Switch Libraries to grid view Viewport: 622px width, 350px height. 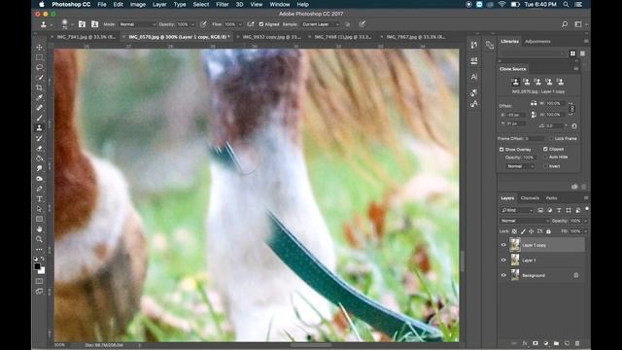(572, 53)
